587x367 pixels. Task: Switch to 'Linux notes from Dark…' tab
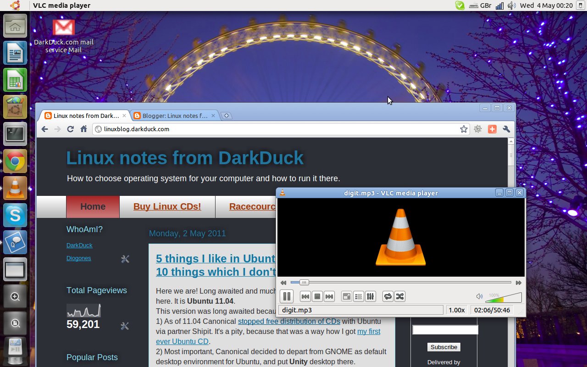[85, 116]
